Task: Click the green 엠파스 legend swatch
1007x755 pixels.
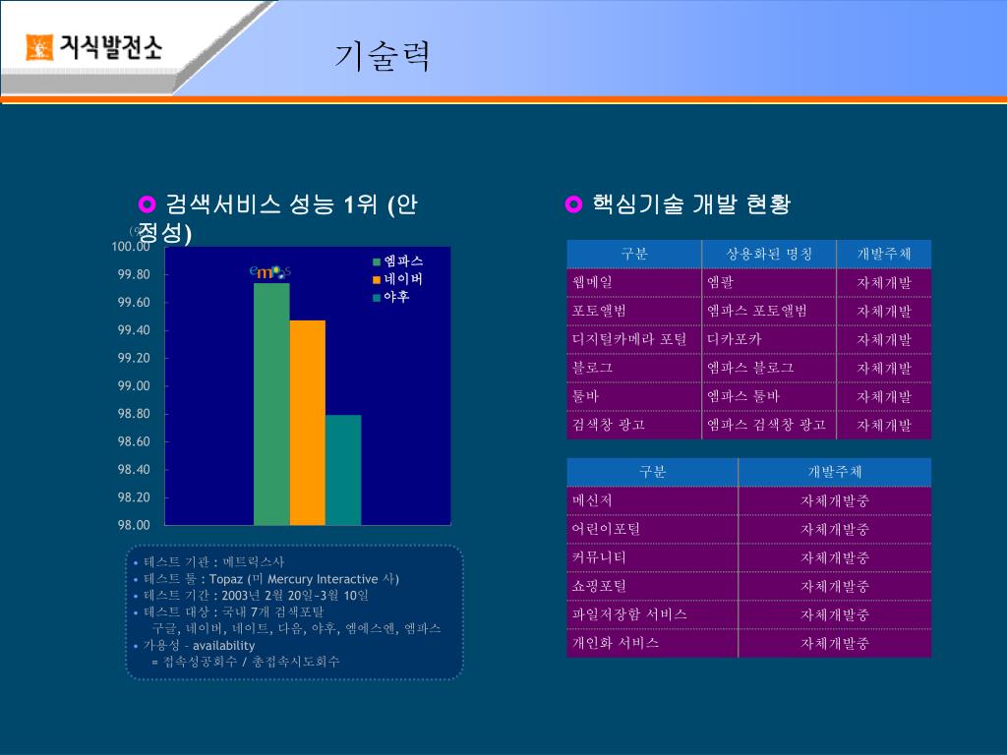Action: coord(377,261)
